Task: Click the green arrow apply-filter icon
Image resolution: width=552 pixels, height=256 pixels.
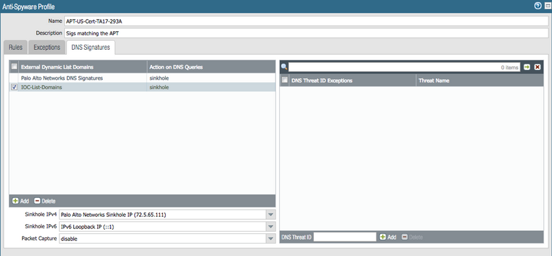Action: click(526, 67)
